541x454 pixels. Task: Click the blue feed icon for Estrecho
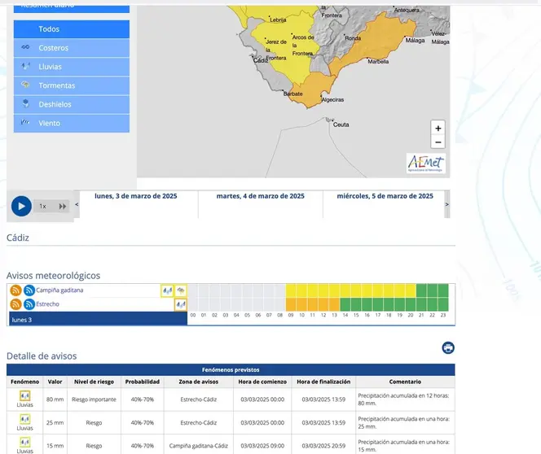click(x=29, y=304)
